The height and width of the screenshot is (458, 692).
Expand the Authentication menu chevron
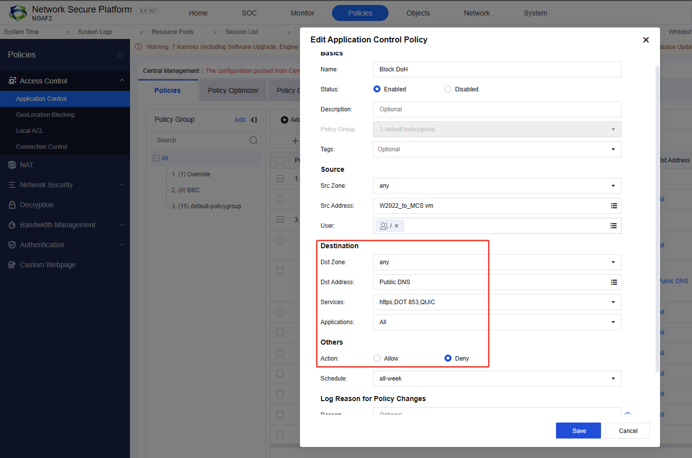pyautogui.click(x=122, y=245)
